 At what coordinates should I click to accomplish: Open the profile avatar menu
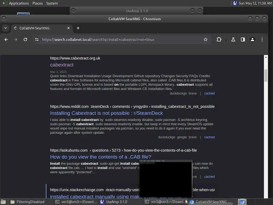pos(252,40)
